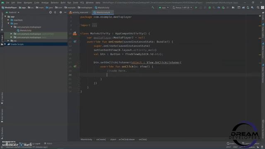Open the Event Log button in status bar

[231, 144]
